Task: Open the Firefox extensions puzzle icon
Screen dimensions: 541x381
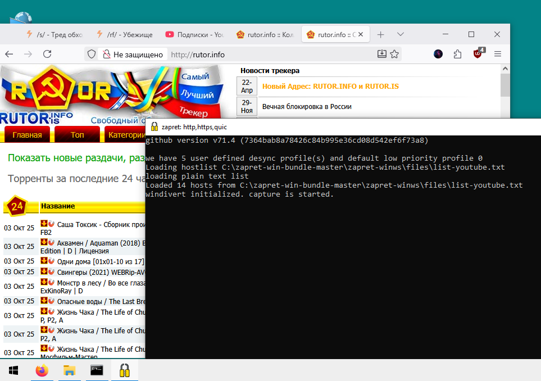Action: click(x=457, y=53)
